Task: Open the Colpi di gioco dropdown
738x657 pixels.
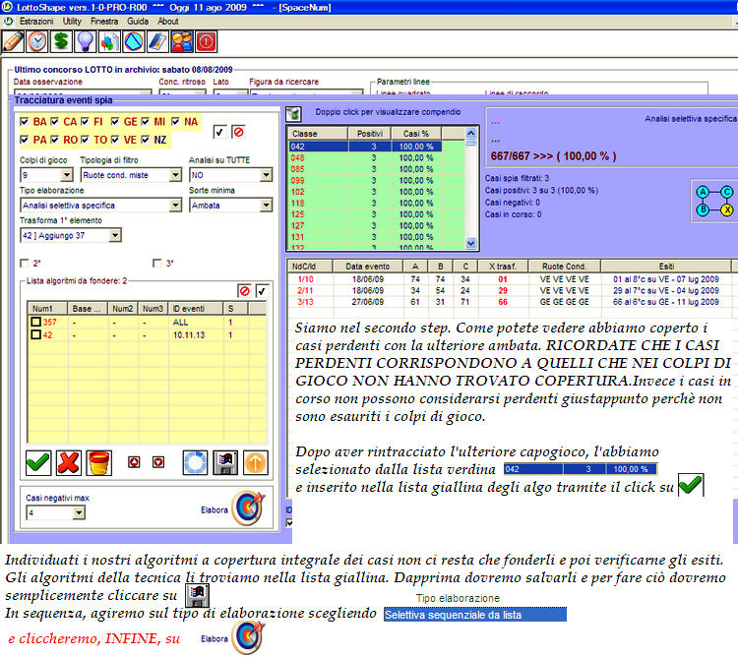Action: (67, 175)
